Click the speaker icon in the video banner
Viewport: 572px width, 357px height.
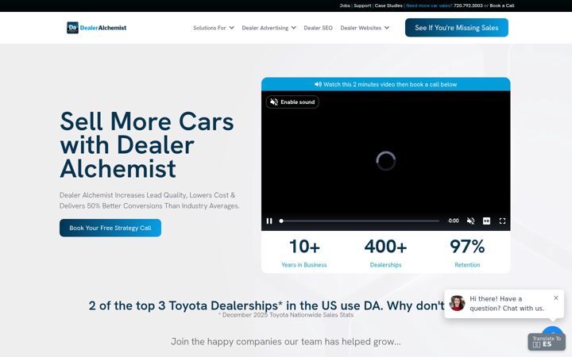tap(318, 84)
